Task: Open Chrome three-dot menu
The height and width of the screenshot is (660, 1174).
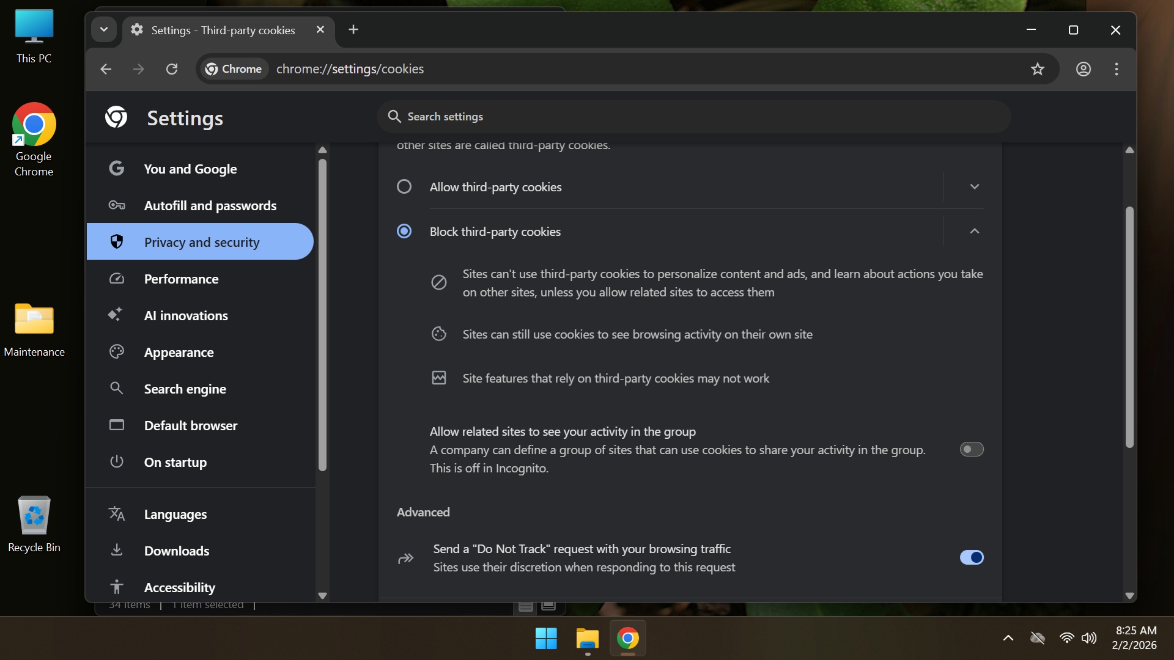Action: pyautogui.click(x=1116, y=69)
